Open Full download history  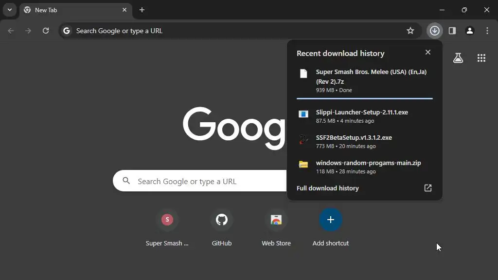365,188
